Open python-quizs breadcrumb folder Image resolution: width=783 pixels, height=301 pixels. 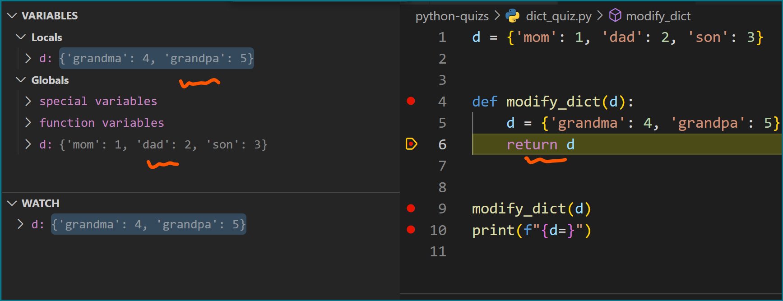click(452, 16)
